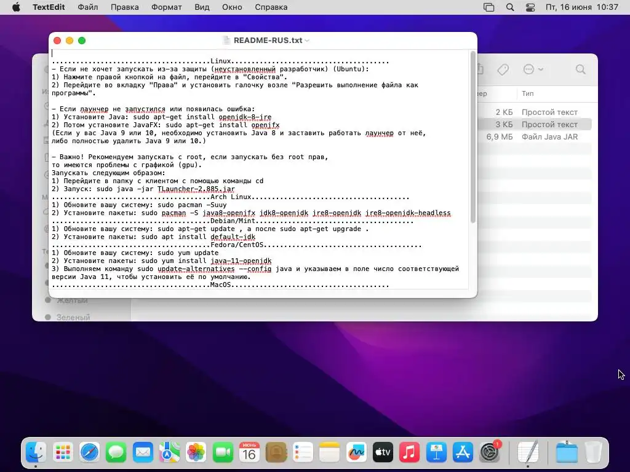Select the 3 КБ Простой текст file row
The width and height of the screenshot is (630, 472).
point(536,124)
